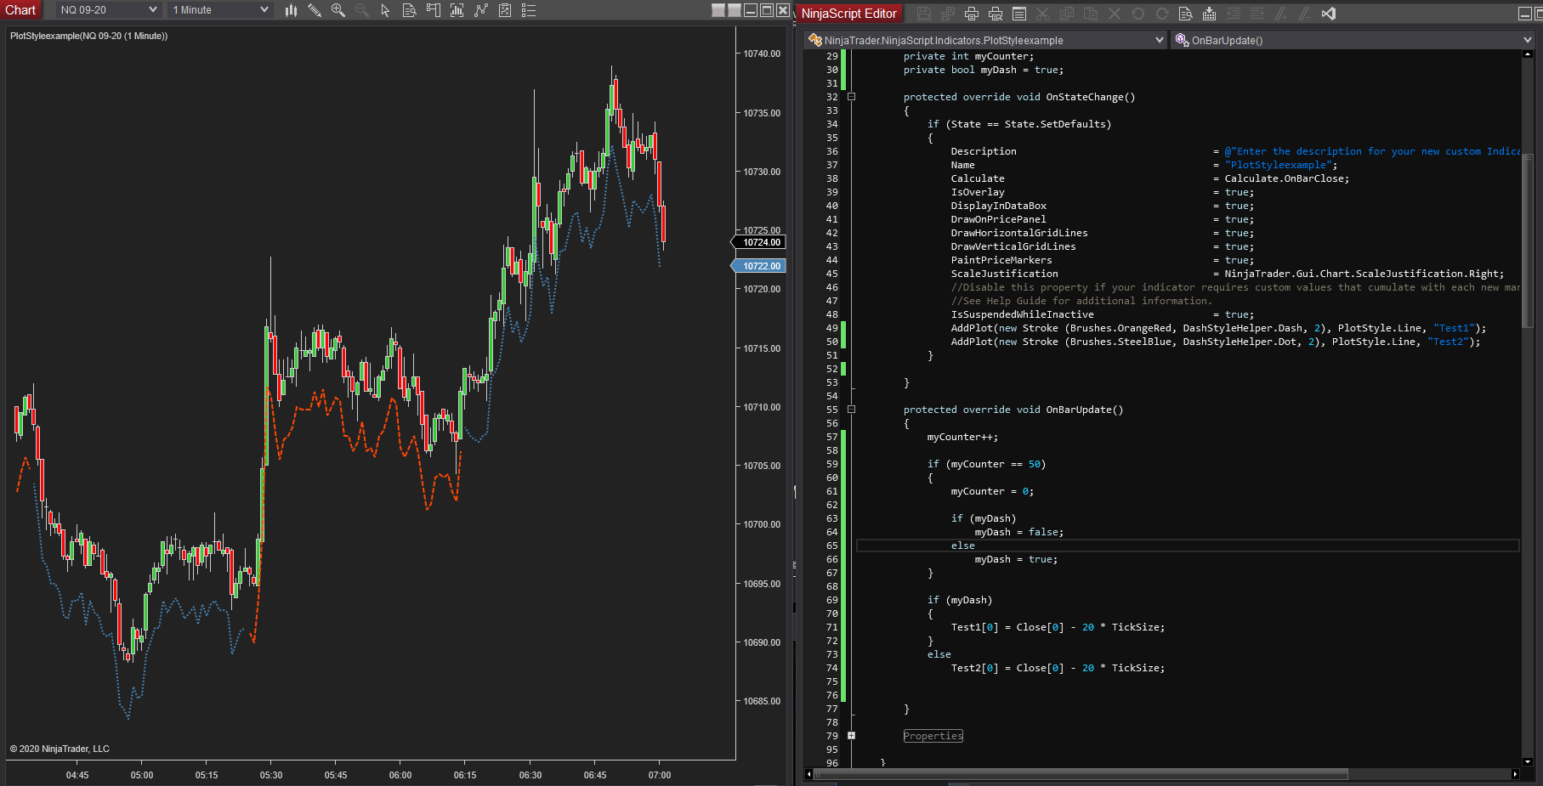1543x786 pixels.
Task: Click the PlotStyleexample(NQ 09-20 (1 Minute)) chart label
Action: tap(88, 36)
